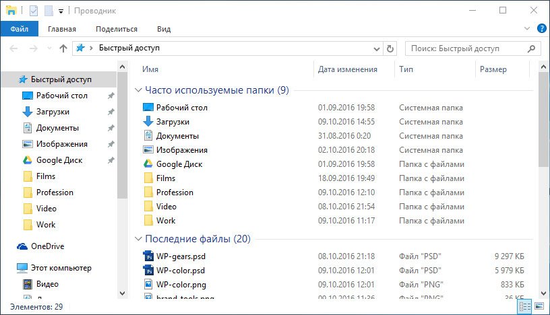Sort by the Дата изменения column header
The width and height of the screenshot is (550, 315).
pyautogui.click(x=347, y=69)
